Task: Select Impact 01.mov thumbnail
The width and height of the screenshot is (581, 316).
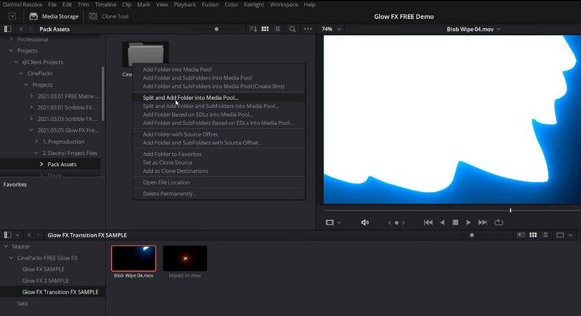Action: point(185,258)
